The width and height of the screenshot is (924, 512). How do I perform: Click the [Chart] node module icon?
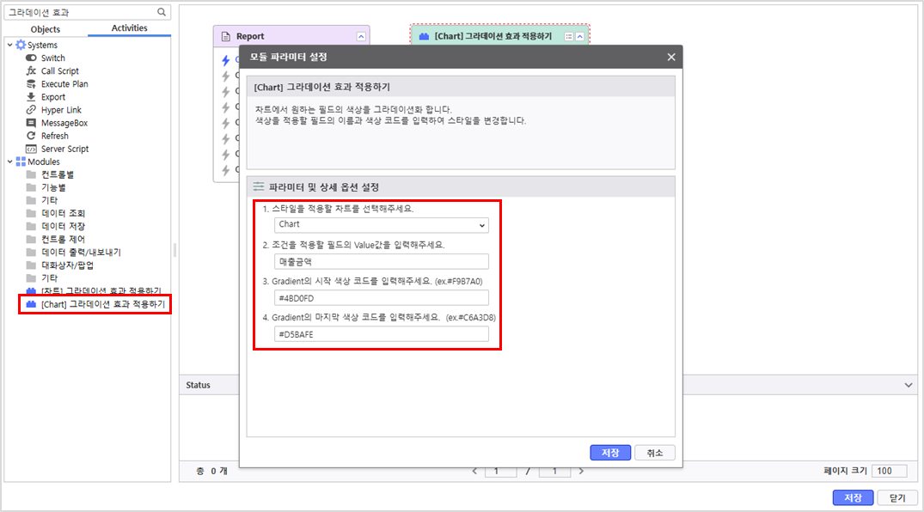click(x=424, y=37)
